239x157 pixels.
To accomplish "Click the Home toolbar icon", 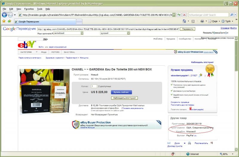I will (184, 21).
